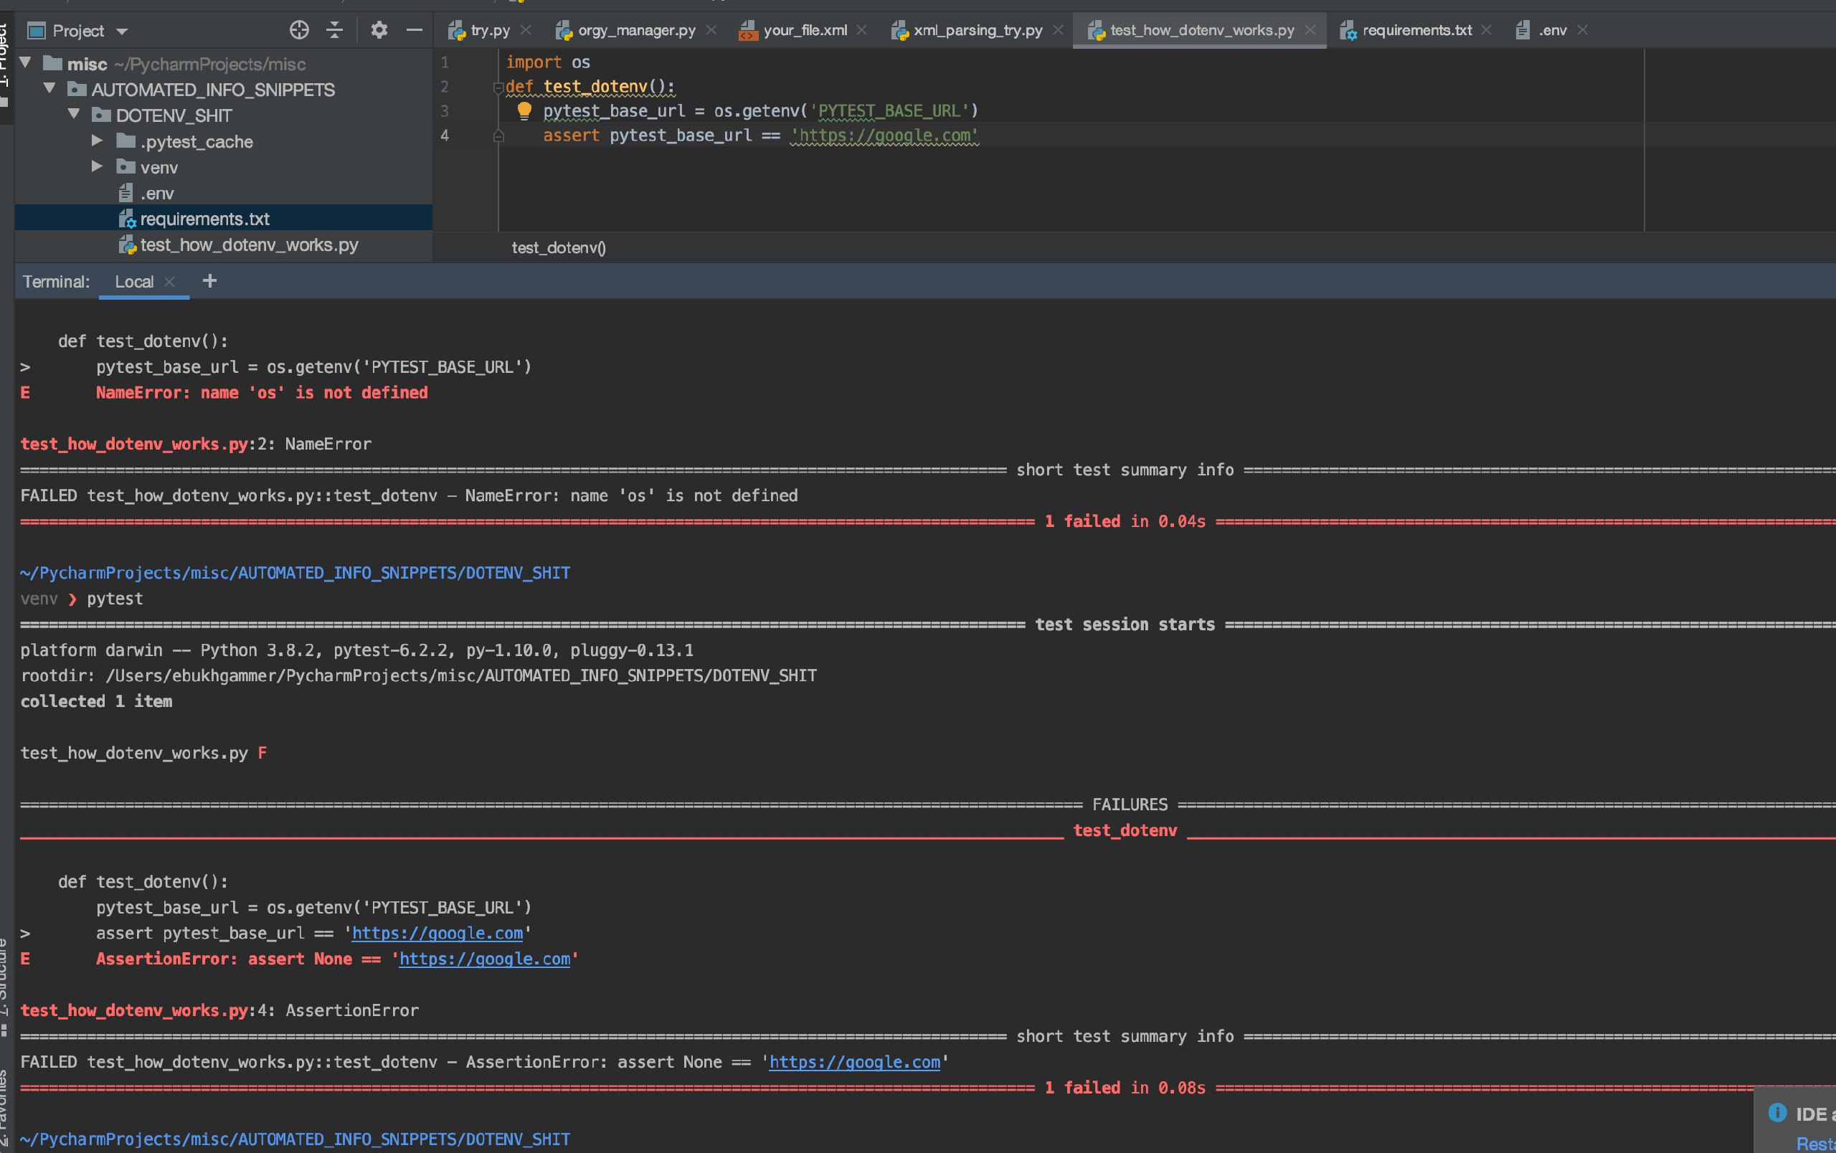
Task: Switch to requirements.txt editor tab
Action: click(x=1416, y=31)
